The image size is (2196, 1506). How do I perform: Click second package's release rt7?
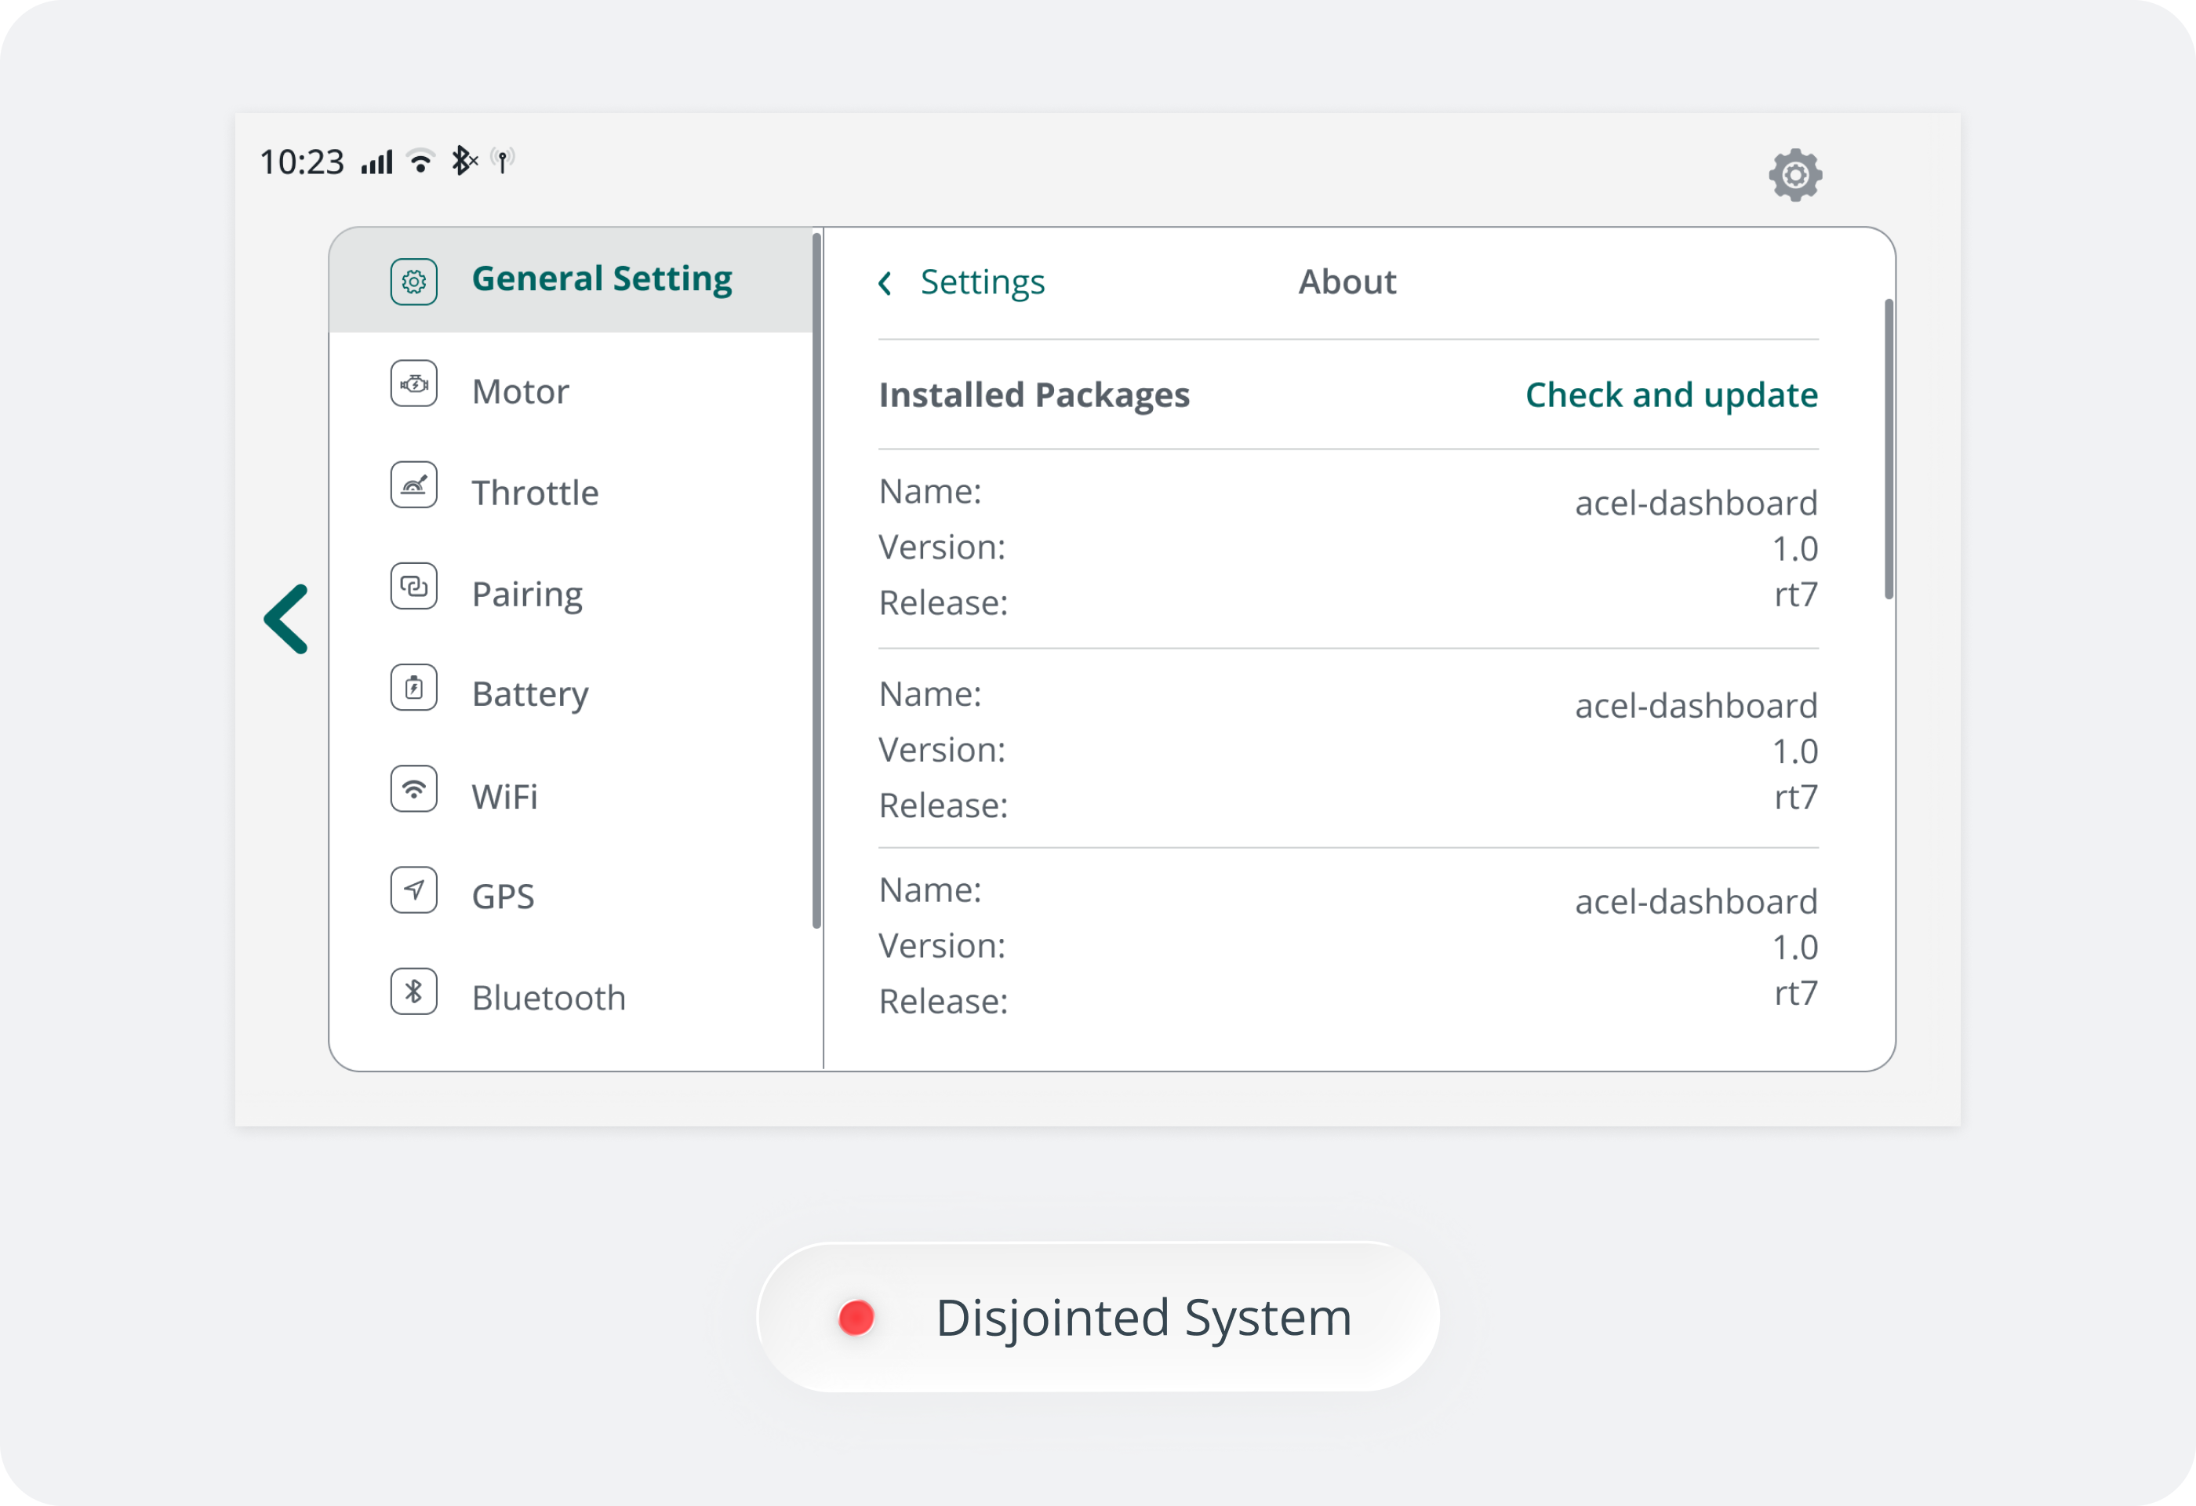1795,798
